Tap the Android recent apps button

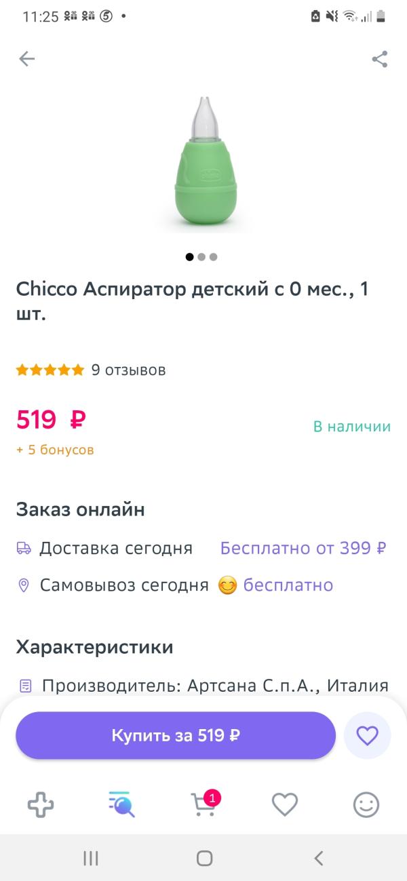click(x=90, y=858)
